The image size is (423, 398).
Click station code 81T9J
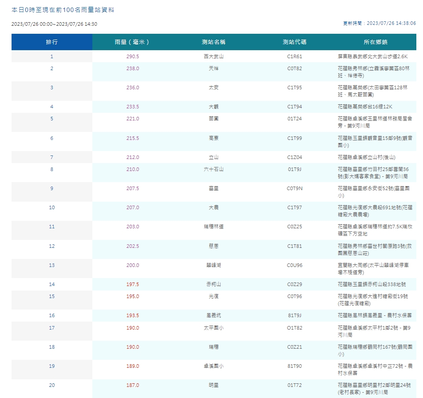[295, 315]
